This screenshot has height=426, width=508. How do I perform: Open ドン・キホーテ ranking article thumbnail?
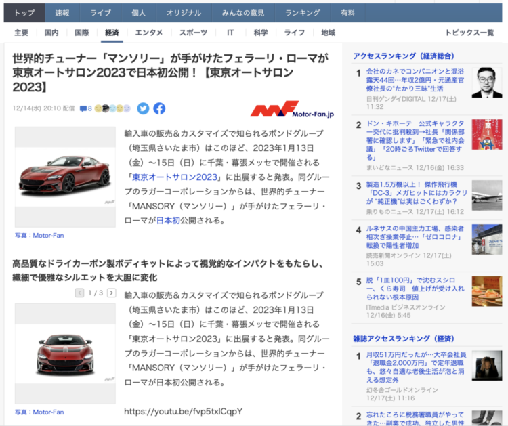[486, 134]
